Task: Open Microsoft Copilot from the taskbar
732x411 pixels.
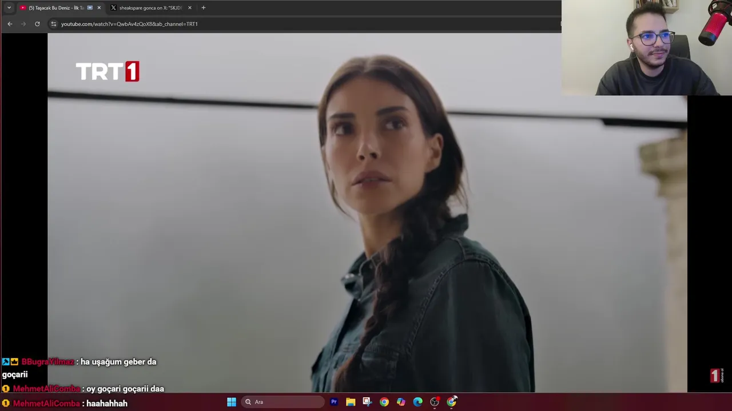Action: pyautogui.click(x=401, y=402)
